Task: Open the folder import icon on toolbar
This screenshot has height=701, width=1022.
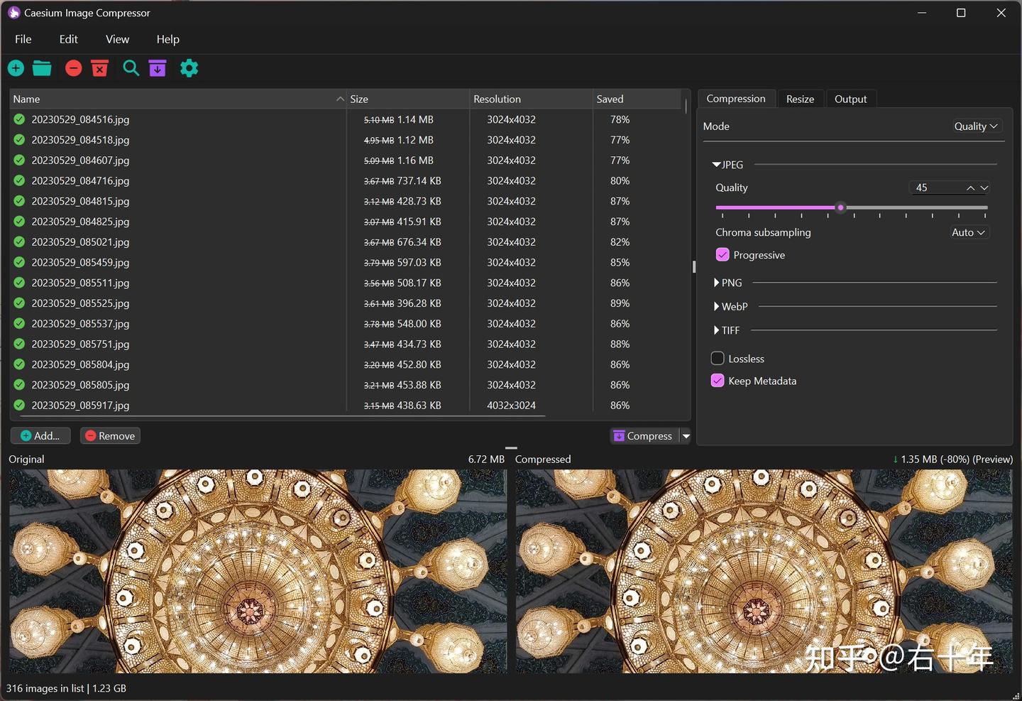Action: [41, 67]
